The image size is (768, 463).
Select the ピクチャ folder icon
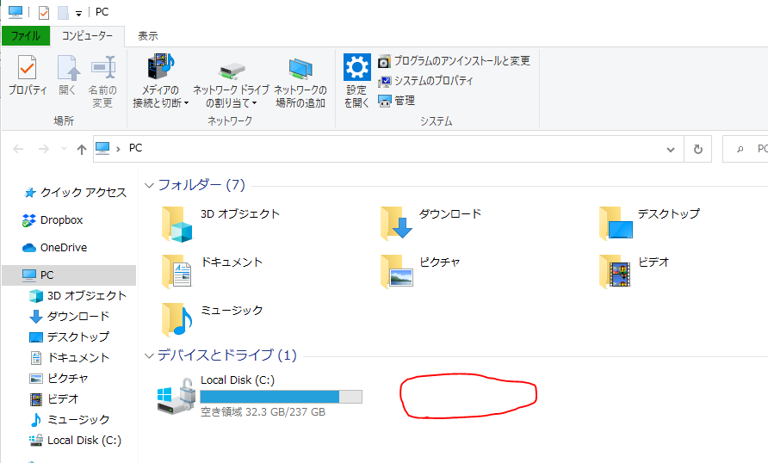(x=397, y=270)
